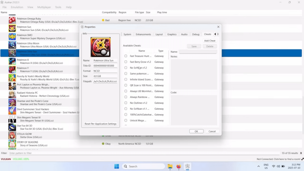304x171 pixels.
Task: Open the File menu
Action: pyautogui.click(x=4, y=7)
